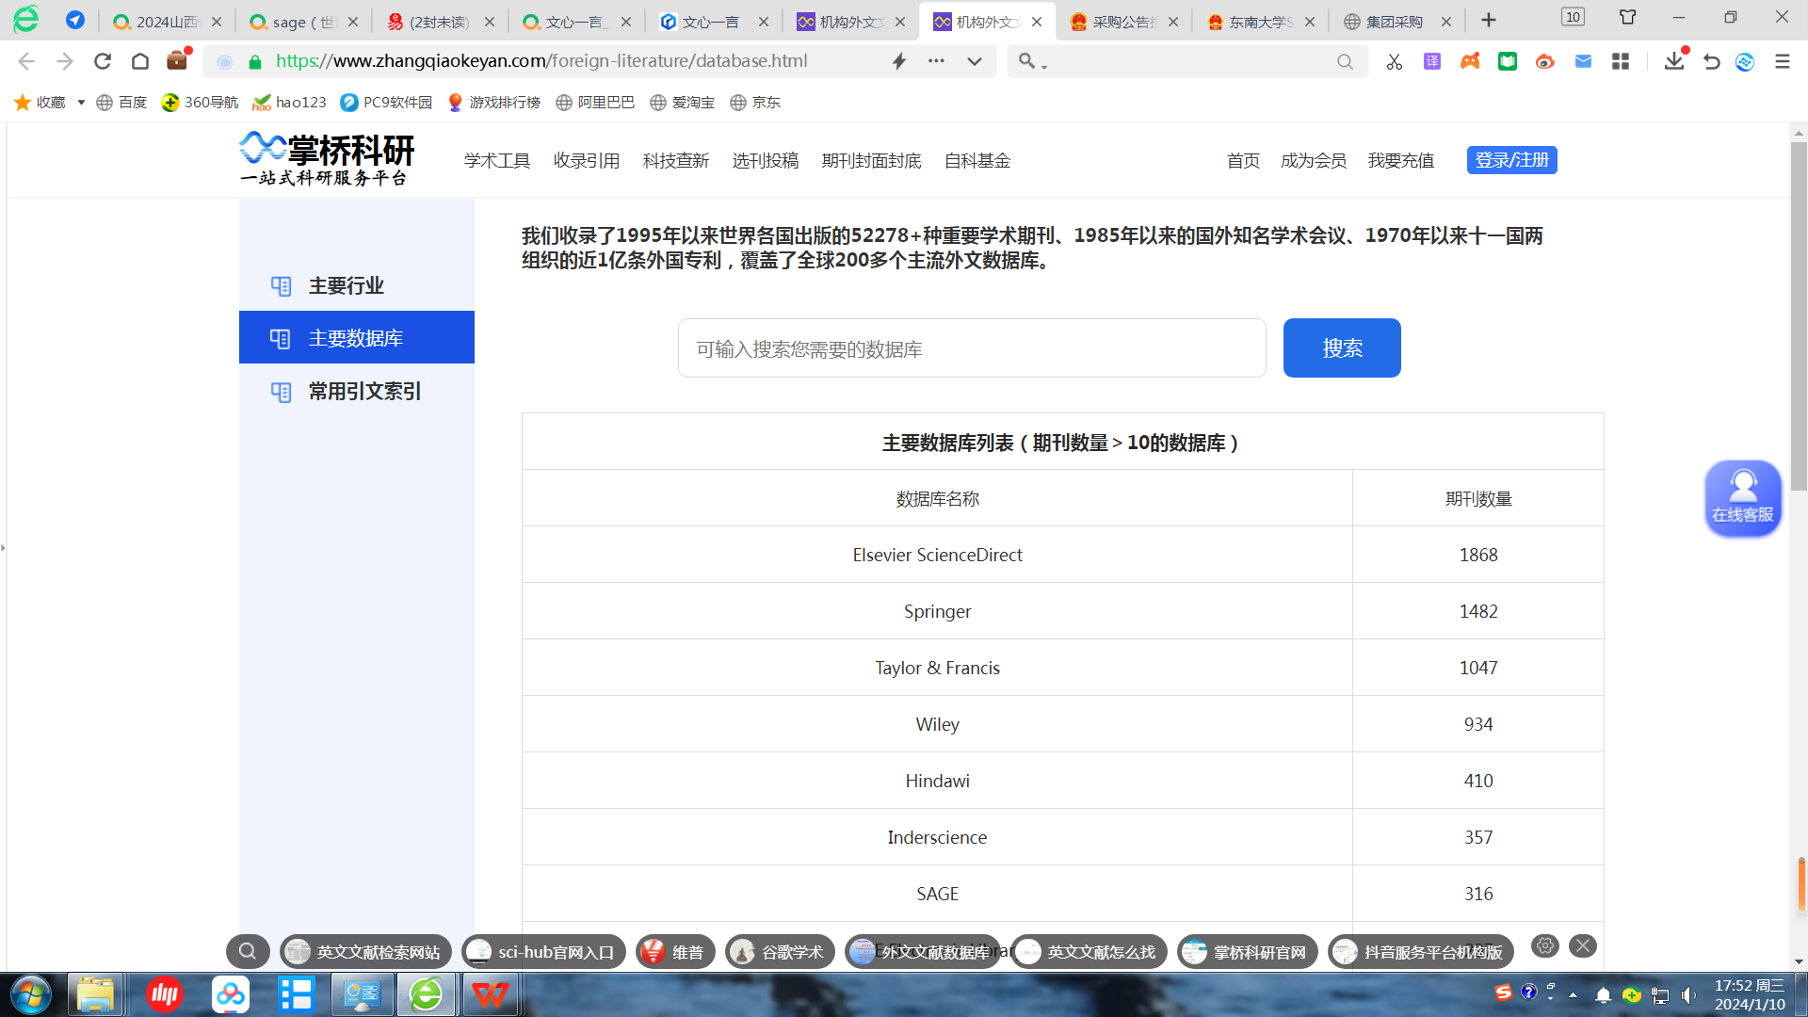
Task: Open File Explorer from the taskbar
Action: click(x=95, y=994)
